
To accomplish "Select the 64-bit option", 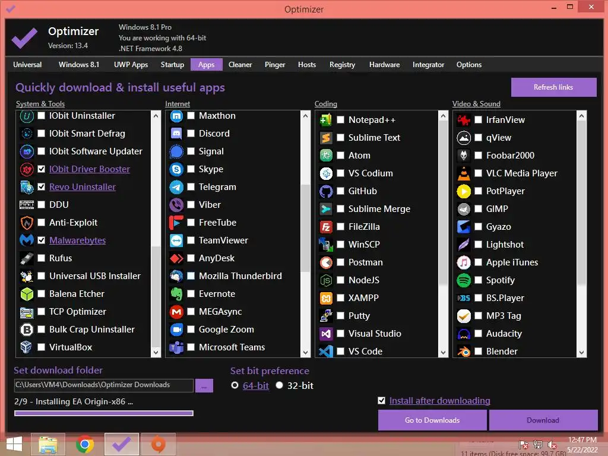I will click(235, 385).
